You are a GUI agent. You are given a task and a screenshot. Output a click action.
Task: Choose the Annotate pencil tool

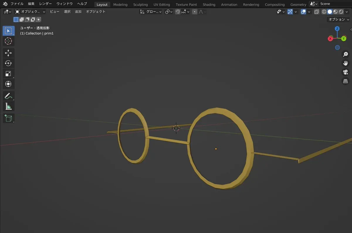click(x=9, y=96)
